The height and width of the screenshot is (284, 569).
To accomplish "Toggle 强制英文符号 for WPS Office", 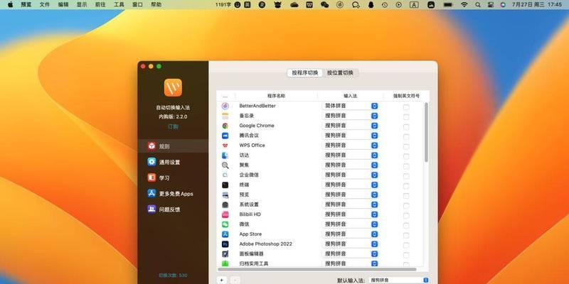I will tap(406, 147).
